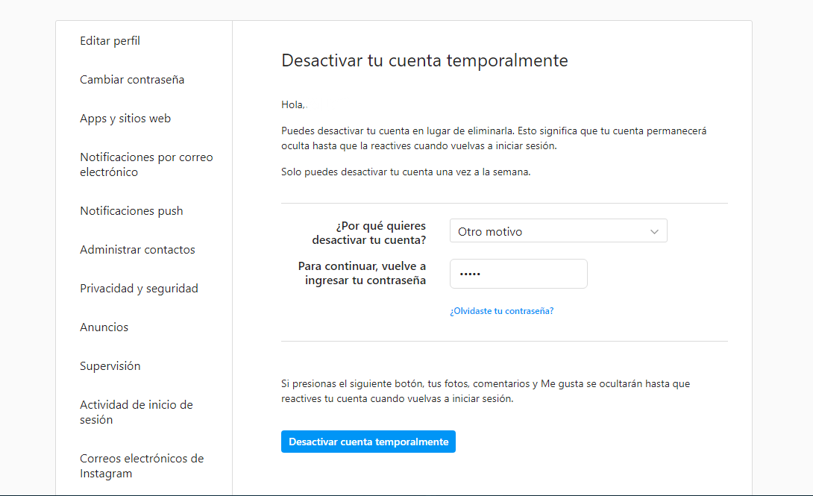Open Apps y sitios web section
The height and width of the screenshot is (496, 813).
click(x=125, y=119)
